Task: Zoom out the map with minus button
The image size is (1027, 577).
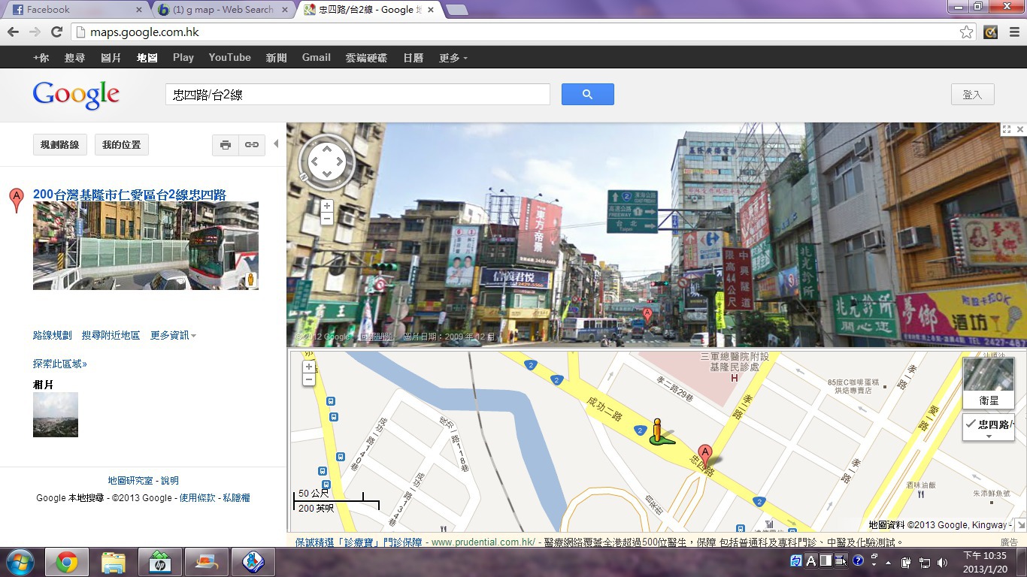Action: pos(308,379)
